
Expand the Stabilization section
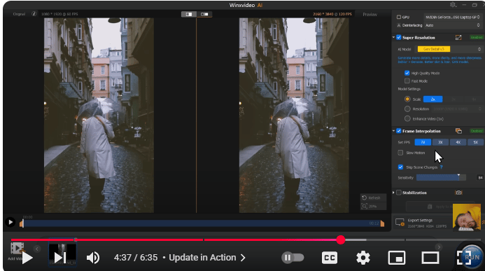393,193
